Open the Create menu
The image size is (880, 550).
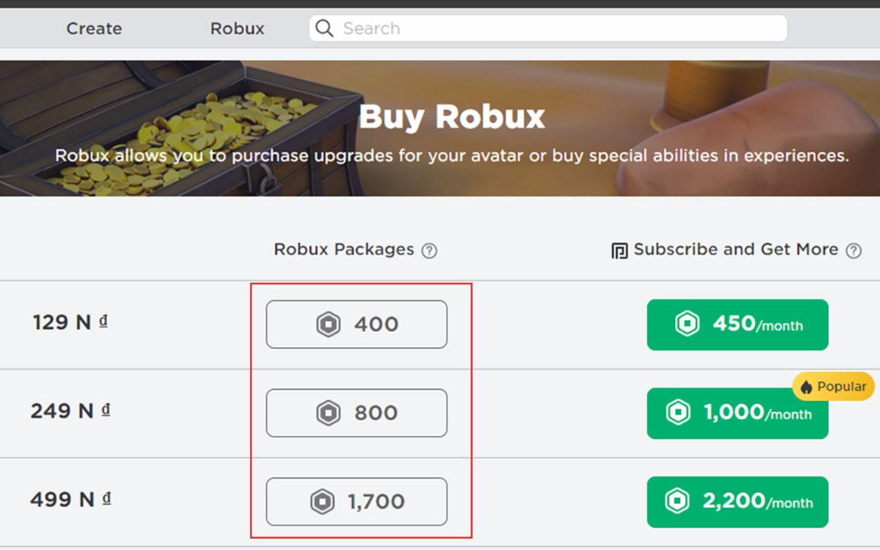(94, 28)
